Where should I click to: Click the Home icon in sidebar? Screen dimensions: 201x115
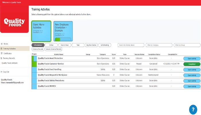tap(2, 44)
